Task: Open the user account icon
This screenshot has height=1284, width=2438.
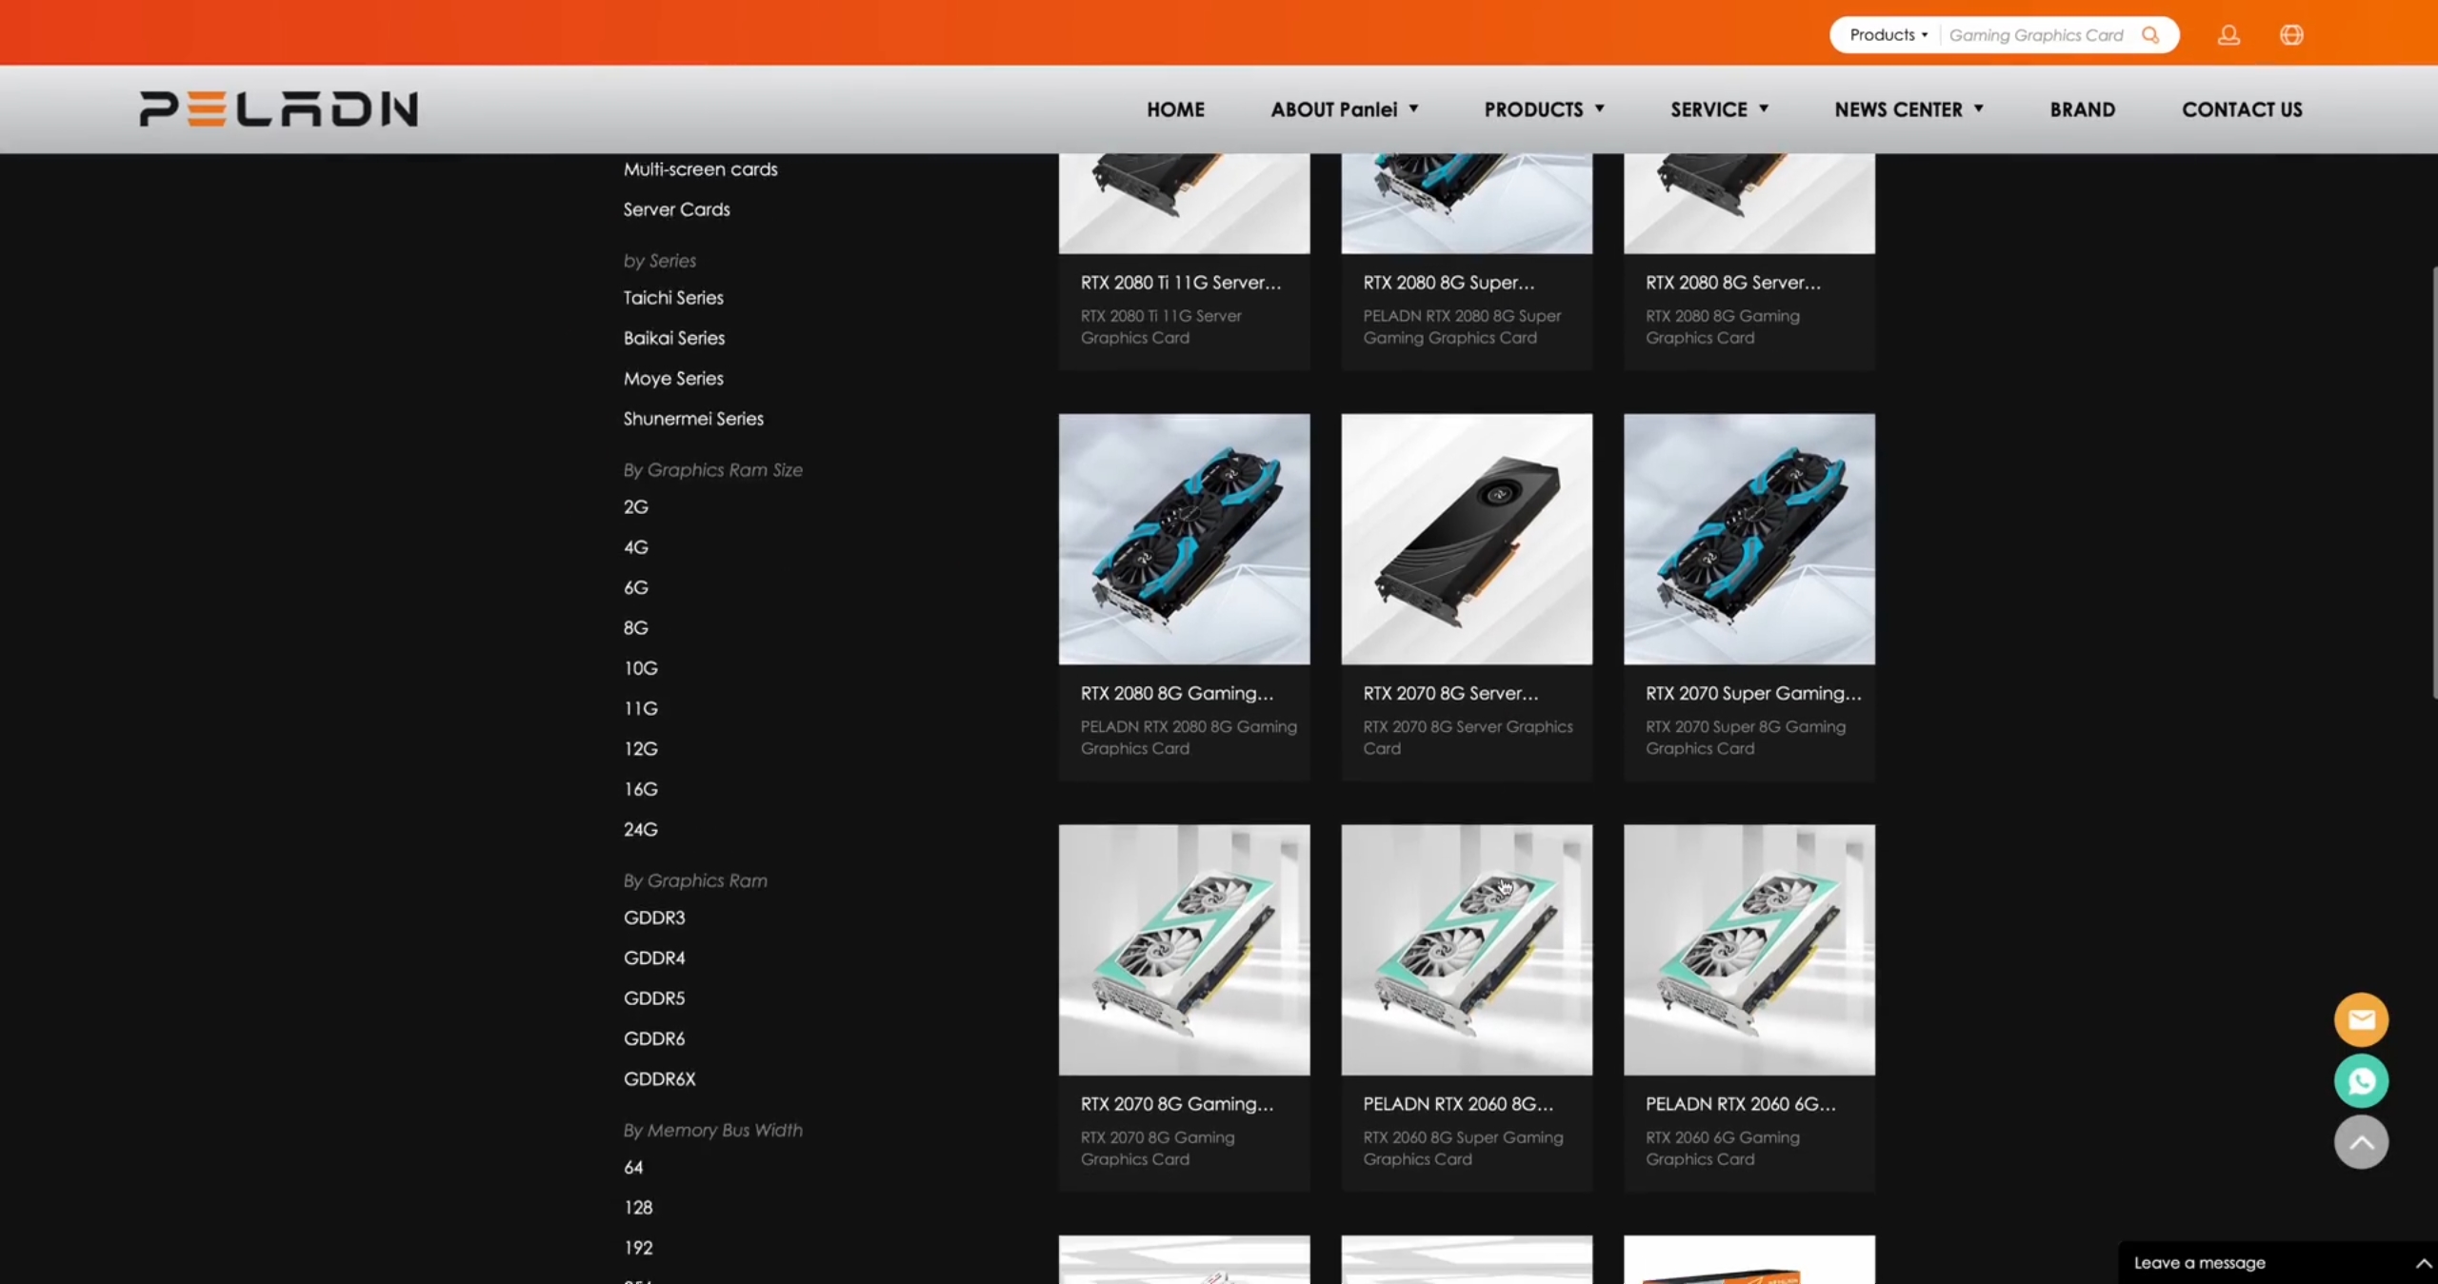Action: [x=2228, y=35]
